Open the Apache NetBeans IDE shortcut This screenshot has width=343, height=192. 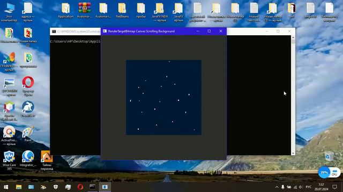[x=9, y=111]
